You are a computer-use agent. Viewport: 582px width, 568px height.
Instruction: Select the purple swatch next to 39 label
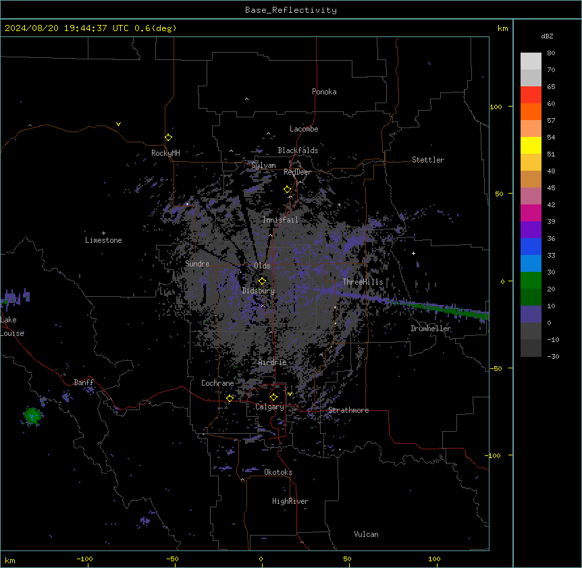coord(531,230)
